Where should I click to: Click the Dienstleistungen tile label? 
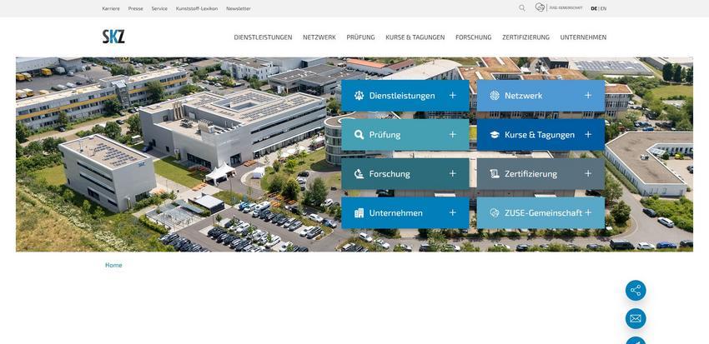coord(402,96)
